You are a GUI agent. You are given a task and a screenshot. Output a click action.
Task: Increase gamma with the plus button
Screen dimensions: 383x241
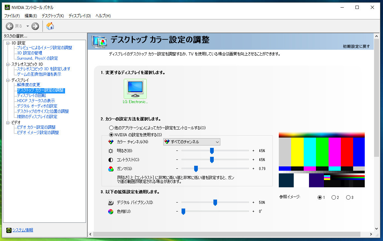(x=253, y=168)
